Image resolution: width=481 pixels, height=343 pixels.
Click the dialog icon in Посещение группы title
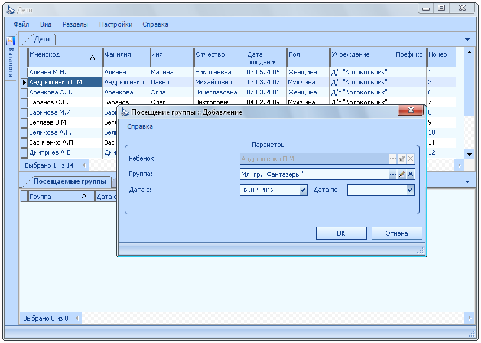pyautogui.click(x=125, y=112)
